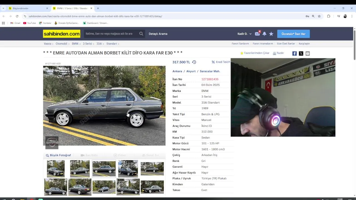Click Ücretsiz İlan Ver button
Viewport: 356px width, 200px height.
click(293, 34)
